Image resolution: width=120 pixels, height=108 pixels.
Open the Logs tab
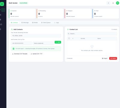[56, 22]
